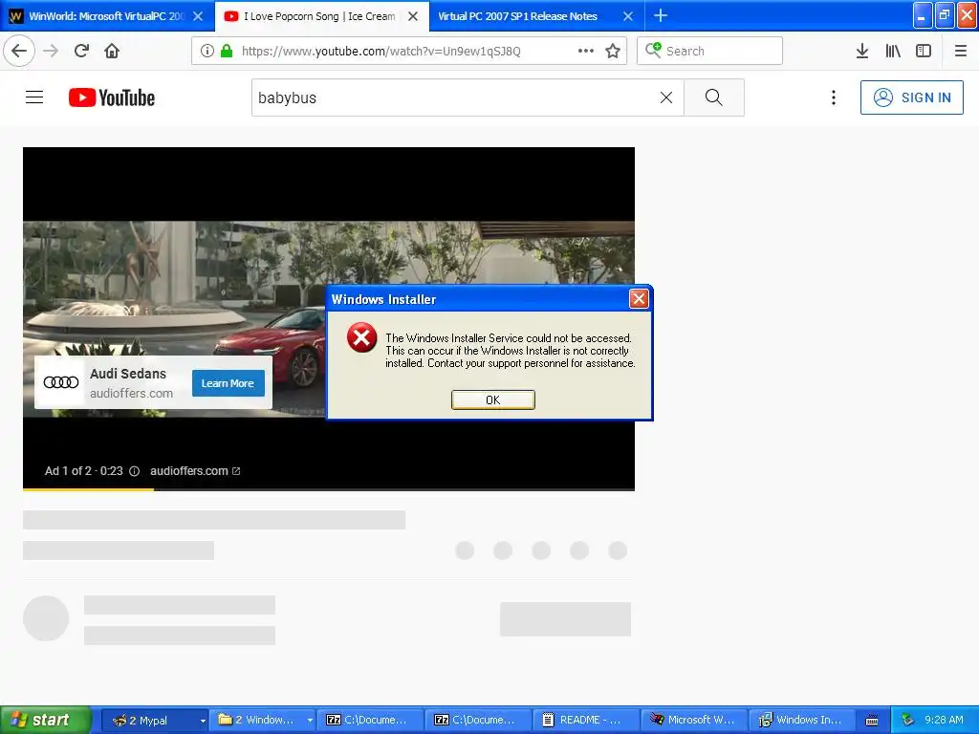Open README taskbar item
This screenshot has height=734, width=979.
pyautogui.click(x=584, y=720)
